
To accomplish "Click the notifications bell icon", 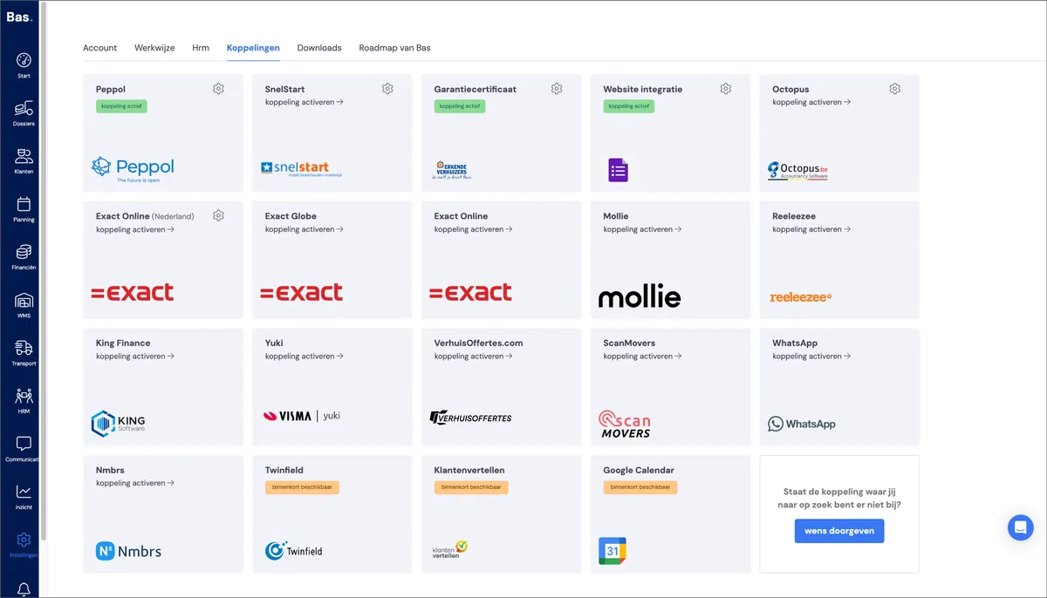I will [24, 589].
